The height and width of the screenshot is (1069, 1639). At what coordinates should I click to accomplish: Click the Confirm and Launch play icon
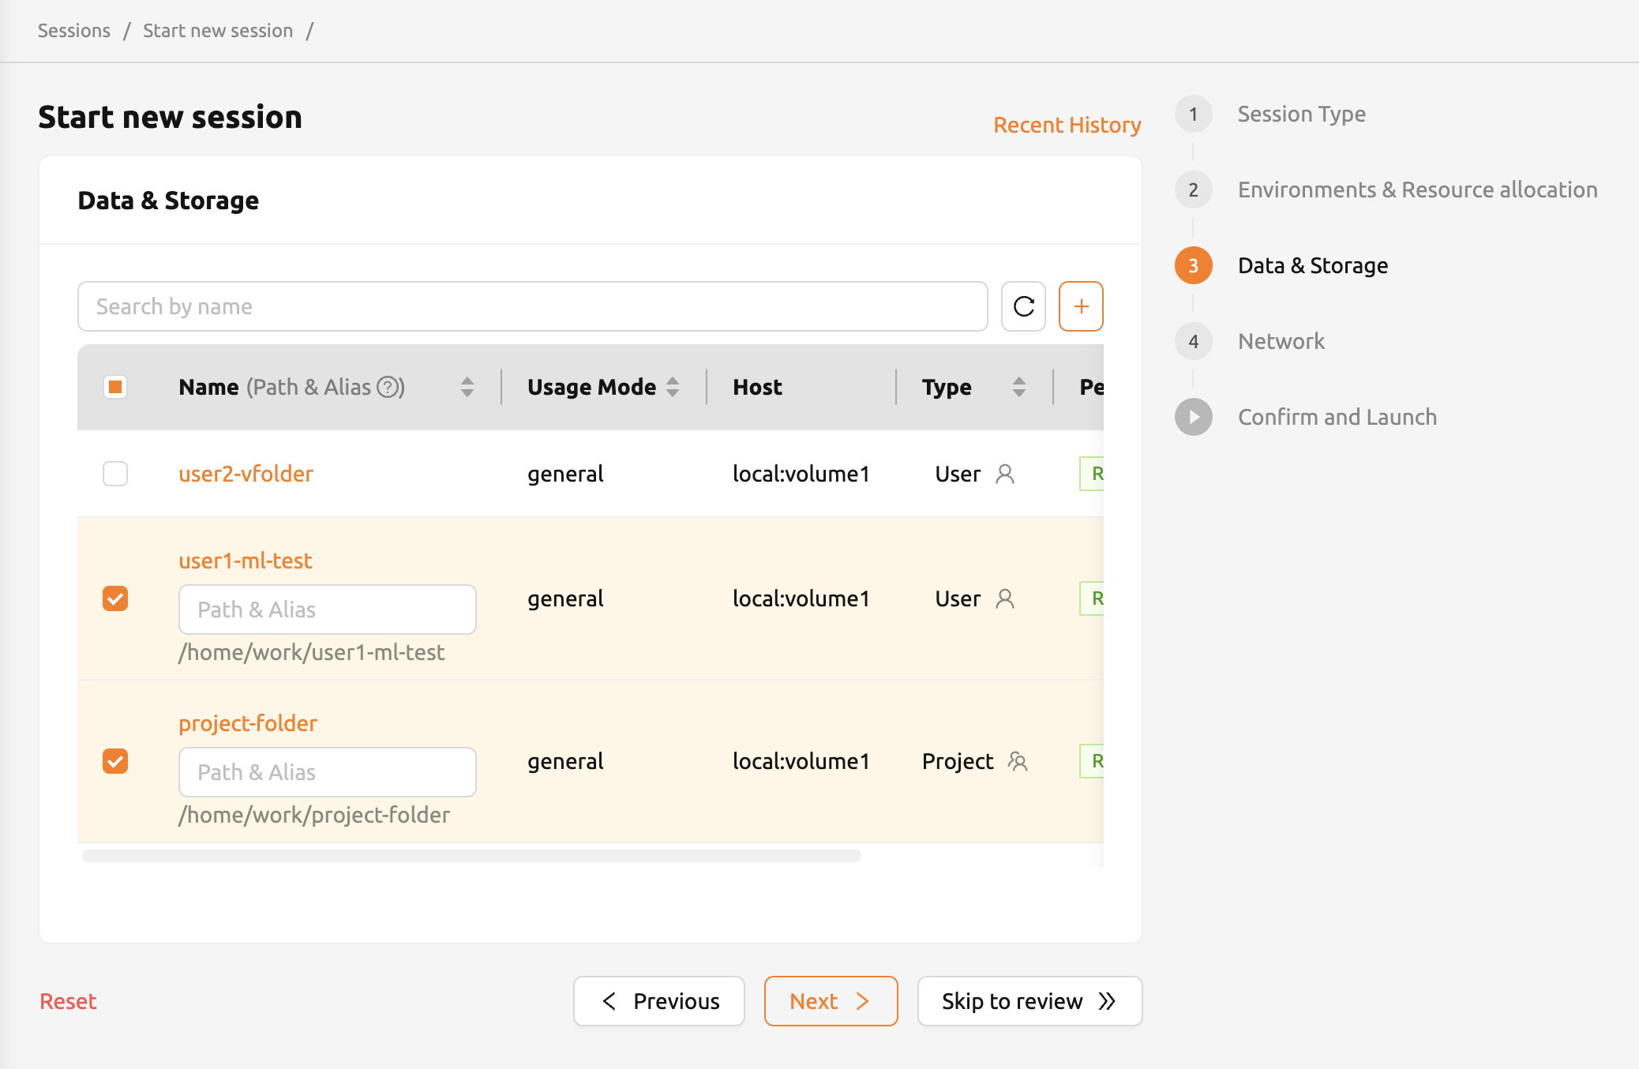tap(1194, 417)
